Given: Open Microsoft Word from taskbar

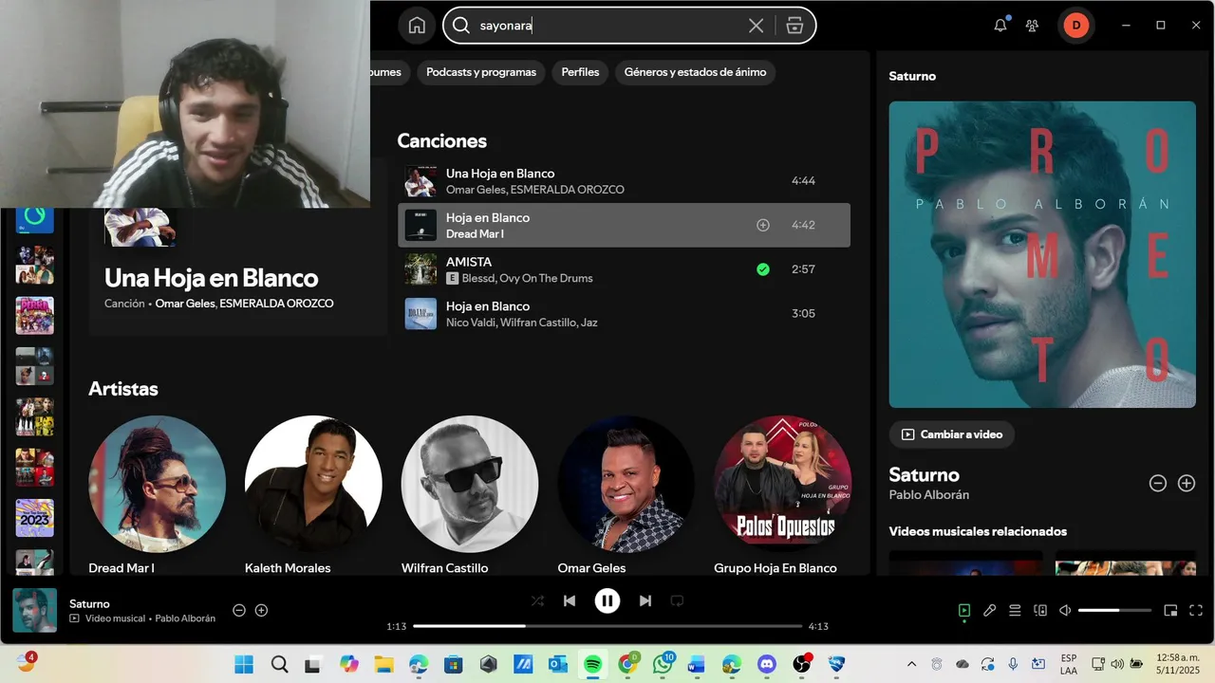Looking at the screenshot, I should [697, 664].
